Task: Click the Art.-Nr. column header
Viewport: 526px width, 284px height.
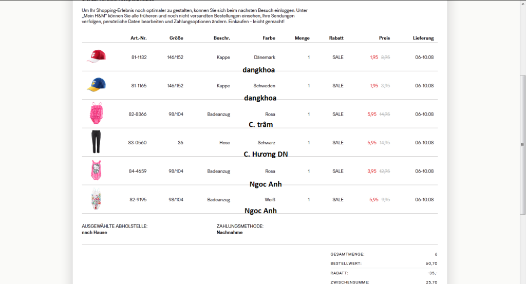Action: (x=138, y=38)
